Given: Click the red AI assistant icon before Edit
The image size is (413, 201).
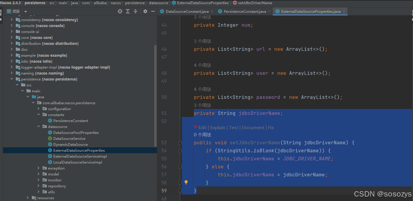Looking at the screenshot, I should (196, 127).
